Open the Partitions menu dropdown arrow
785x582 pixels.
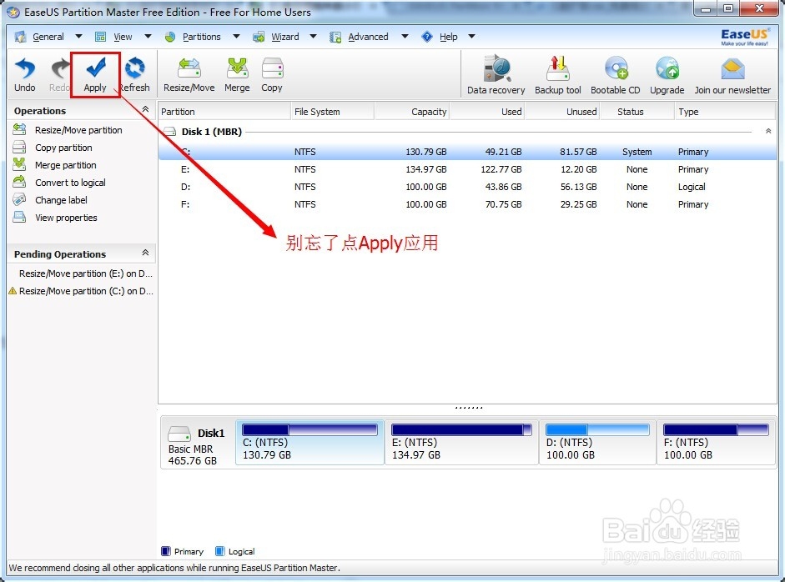[x=236, y=37]
